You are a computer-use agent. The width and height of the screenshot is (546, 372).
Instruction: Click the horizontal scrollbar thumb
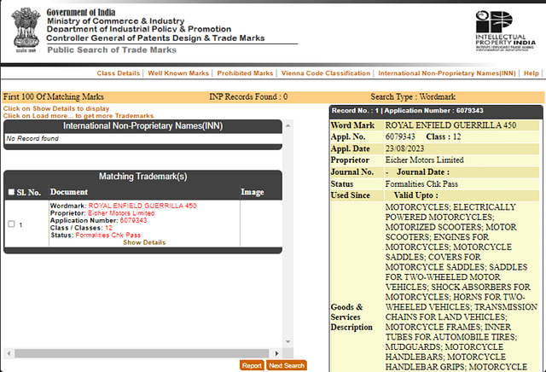[x=142, y=353]
